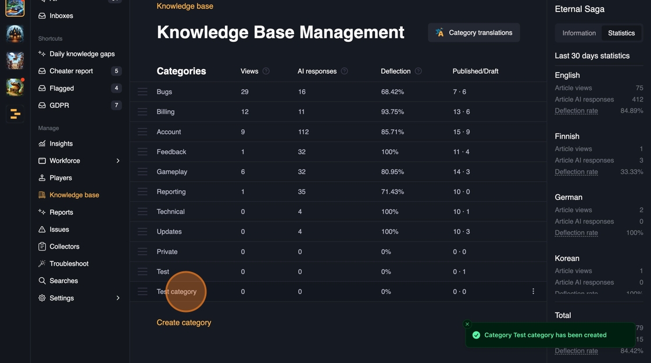Expand the Workforce submenu
This screenshot has width=651, height=363.
coord(118,161)
